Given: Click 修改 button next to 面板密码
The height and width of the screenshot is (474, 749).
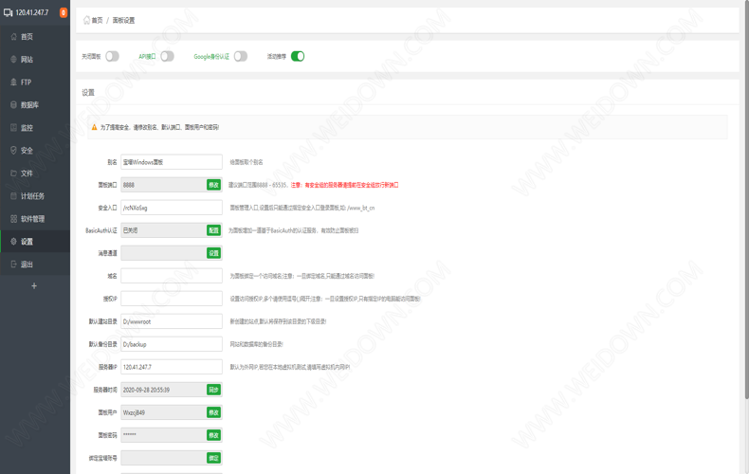Looking at the screenshot, I should (x=213, y=435).
